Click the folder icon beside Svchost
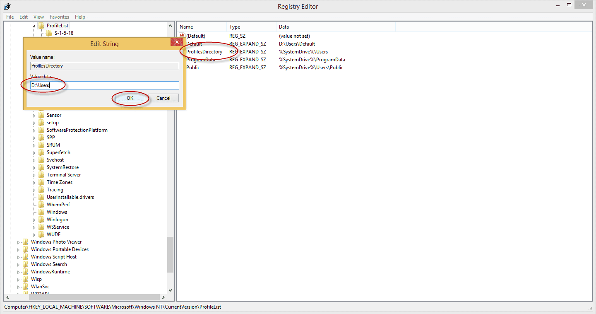Image resolution: width=596 pixels, height=314 pixels. coord(41,159)
